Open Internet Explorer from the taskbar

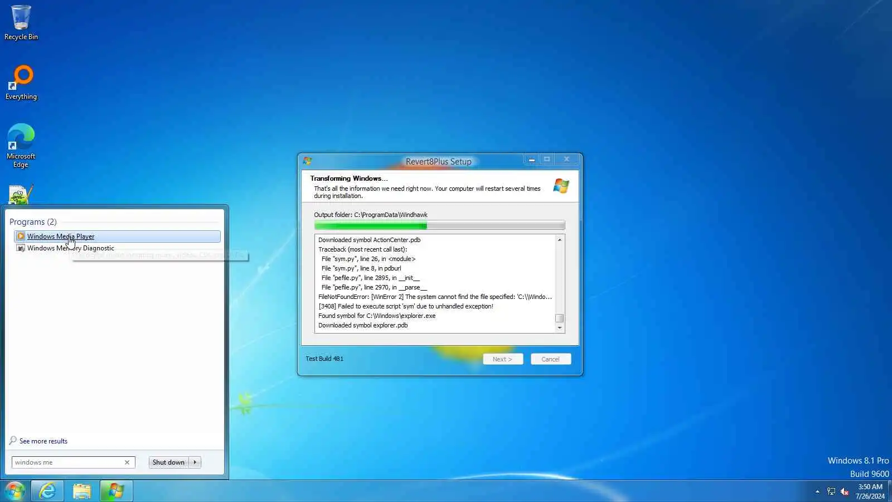pyautogui.click(x=47, y=491)
